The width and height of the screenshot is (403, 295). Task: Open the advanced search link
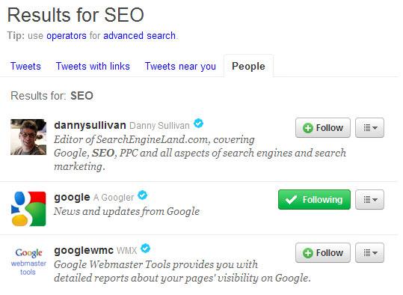click(x=139, y=35)
